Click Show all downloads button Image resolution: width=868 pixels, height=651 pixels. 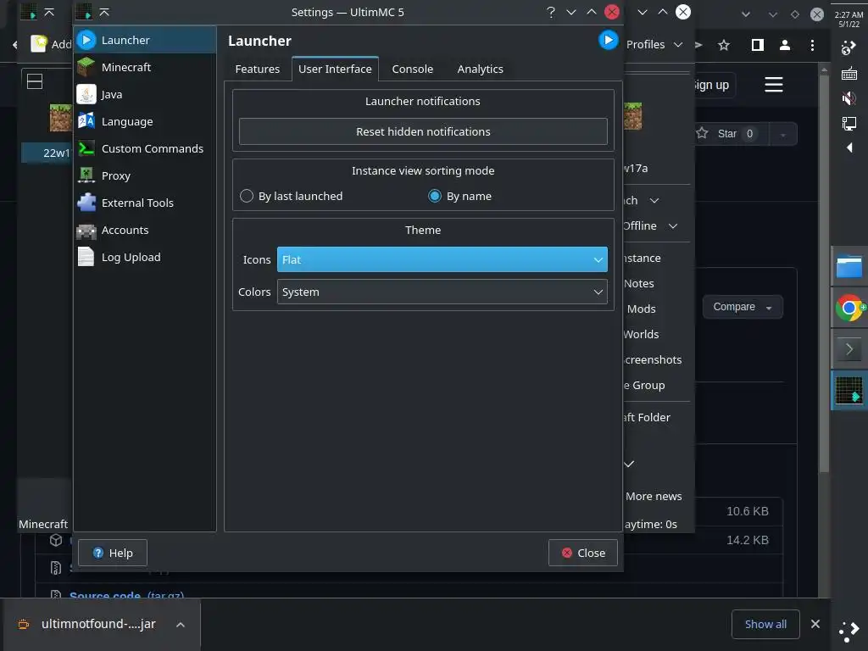(x=765, y=624)
